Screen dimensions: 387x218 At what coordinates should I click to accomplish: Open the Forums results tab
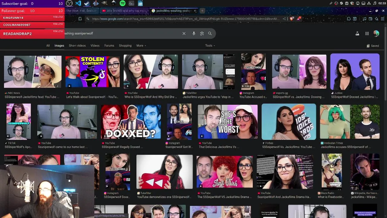(x=109, y=46)
